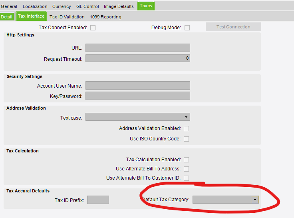The width and height of the screenshot is (294, 218).
Task: Click the Account User Name field
Action: tap(138, 86)
